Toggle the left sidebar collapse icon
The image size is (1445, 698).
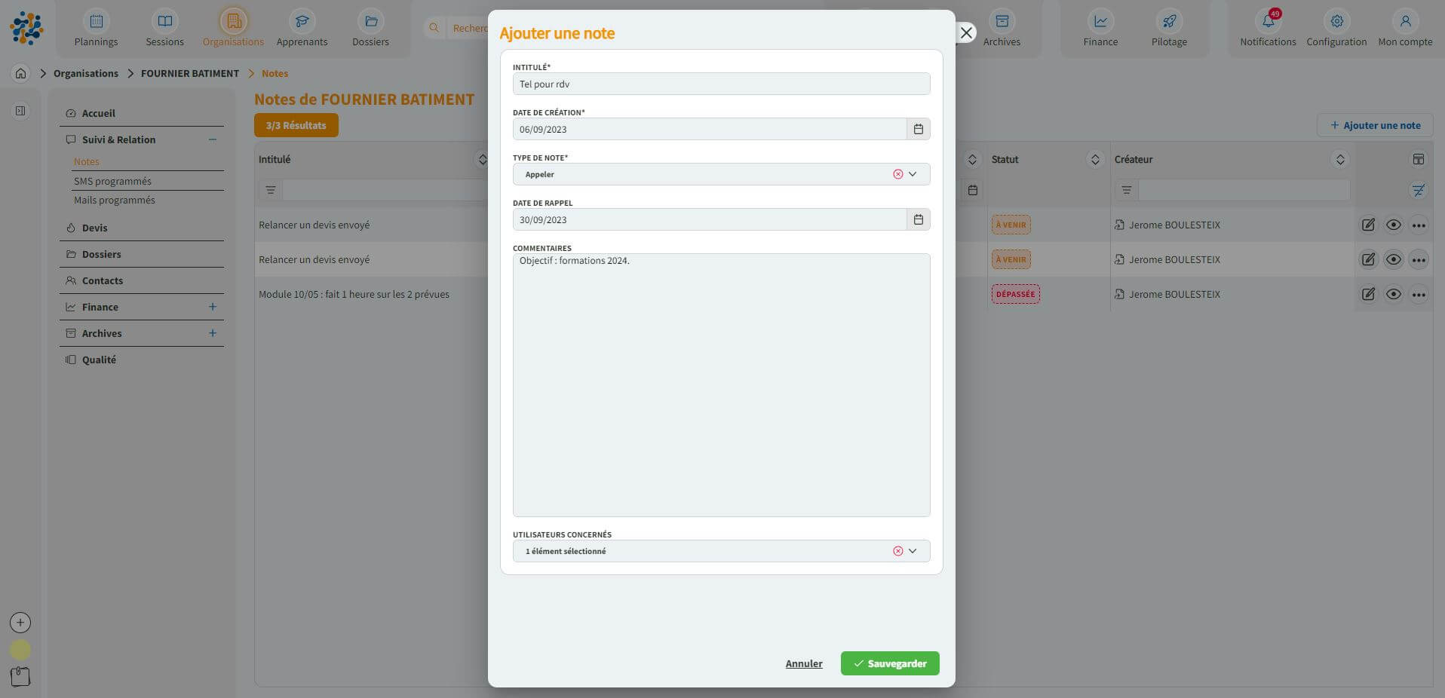[20, 111]
